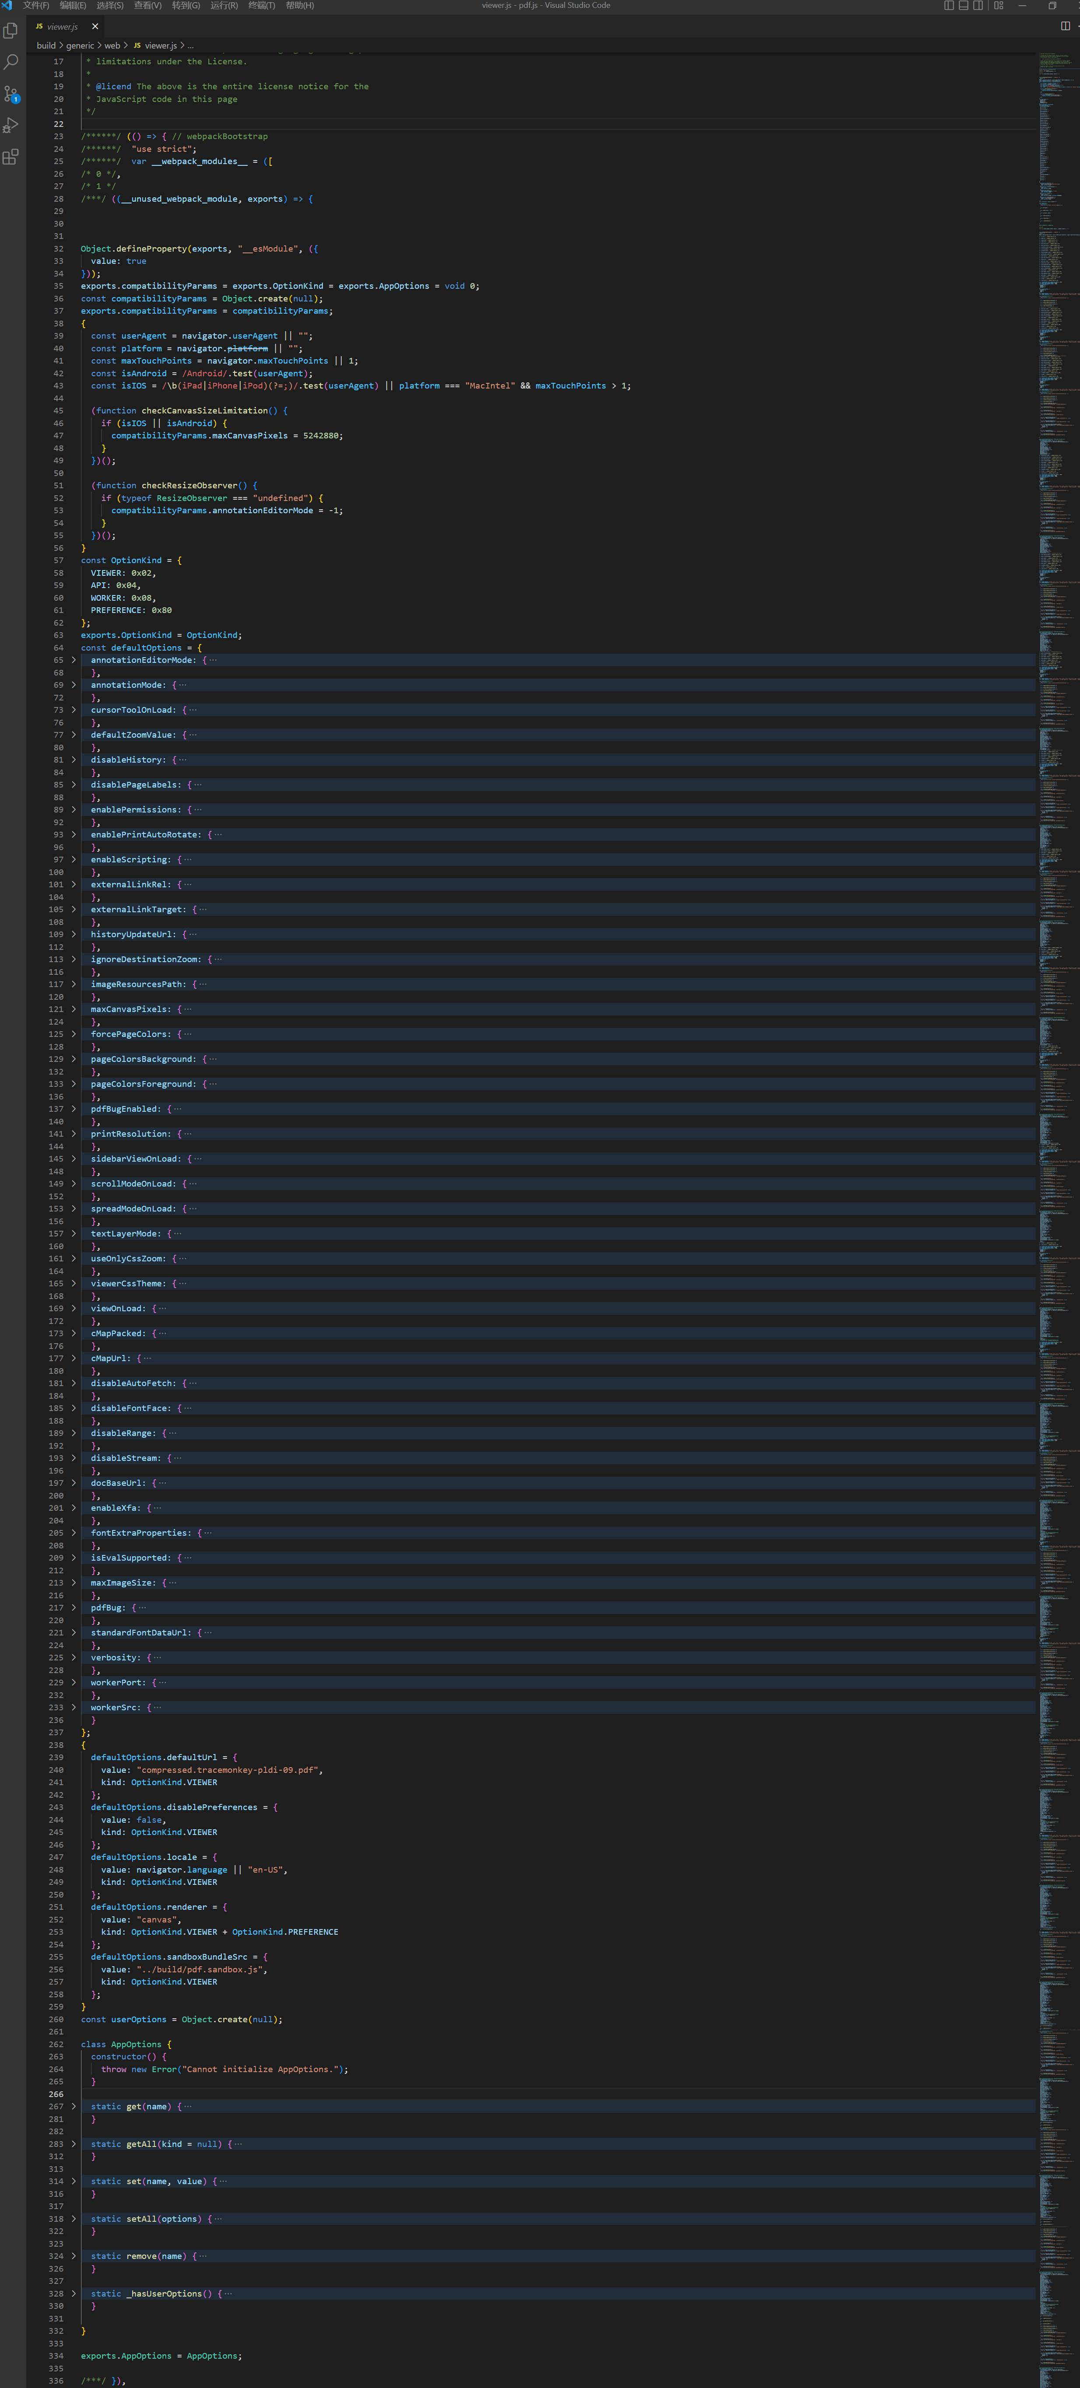Open the 编辑(E) menu

point(73,6)
